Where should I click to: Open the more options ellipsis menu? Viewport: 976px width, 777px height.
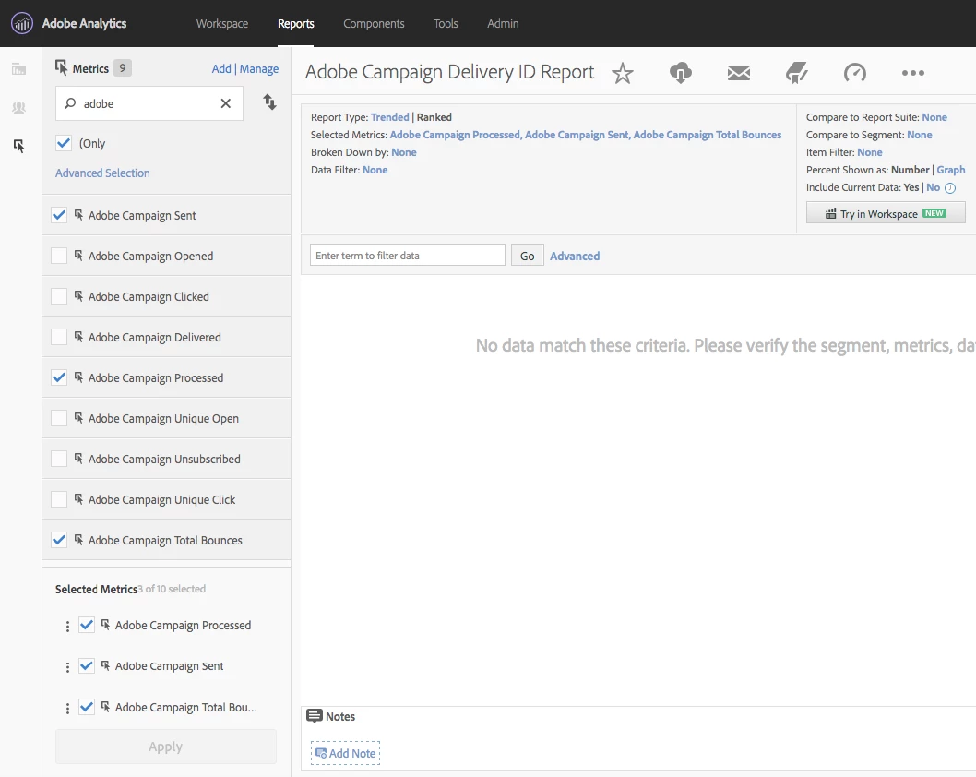tap(913, 73)
